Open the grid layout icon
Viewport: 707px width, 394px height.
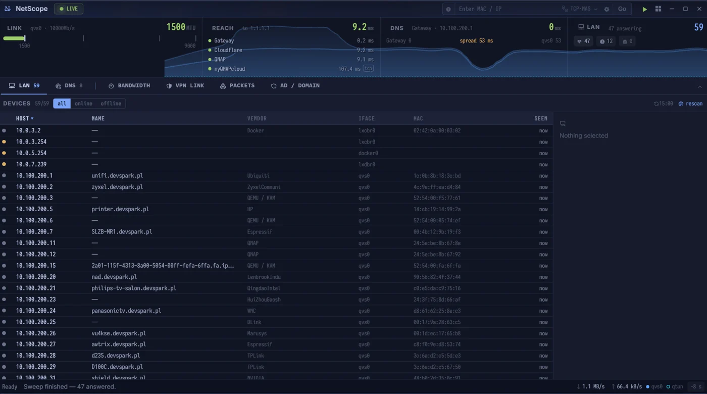658,9
